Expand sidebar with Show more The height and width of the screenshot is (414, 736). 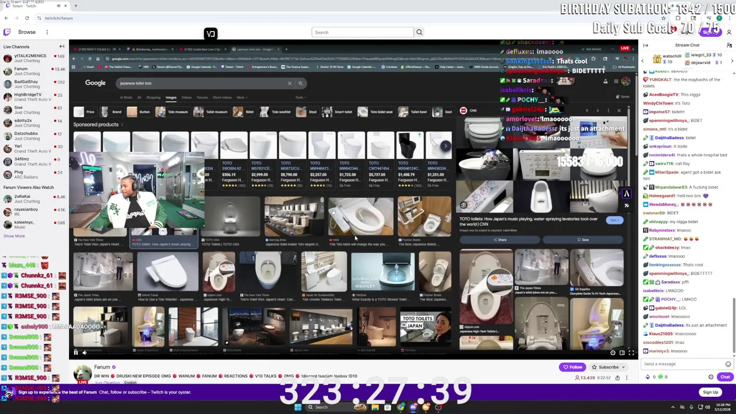[14, 236]
